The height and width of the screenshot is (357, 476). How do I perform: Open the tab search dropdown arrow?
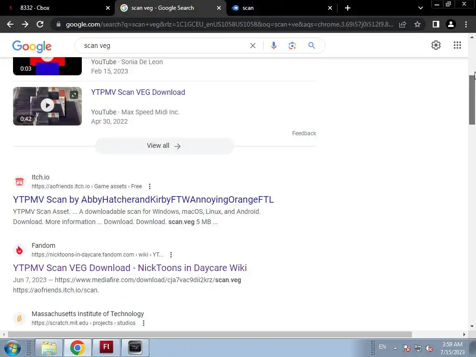(420, 8)
